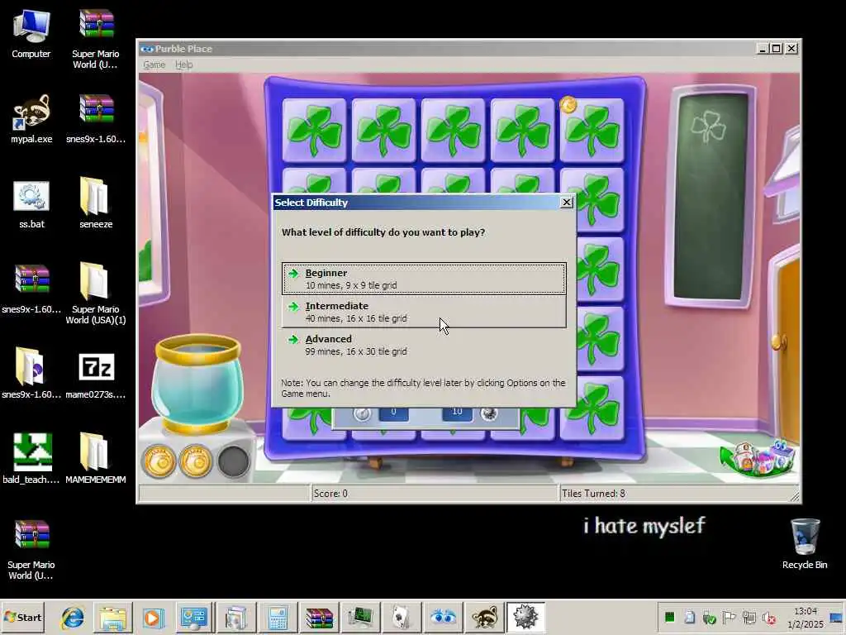Click the network tray icon
846x635 pixels.
tap(749, 617)
